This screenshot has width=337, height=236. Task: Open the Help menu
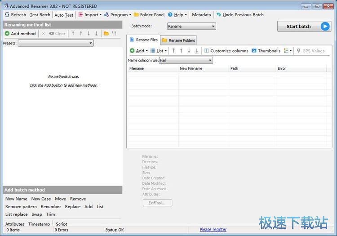point(177,15)
